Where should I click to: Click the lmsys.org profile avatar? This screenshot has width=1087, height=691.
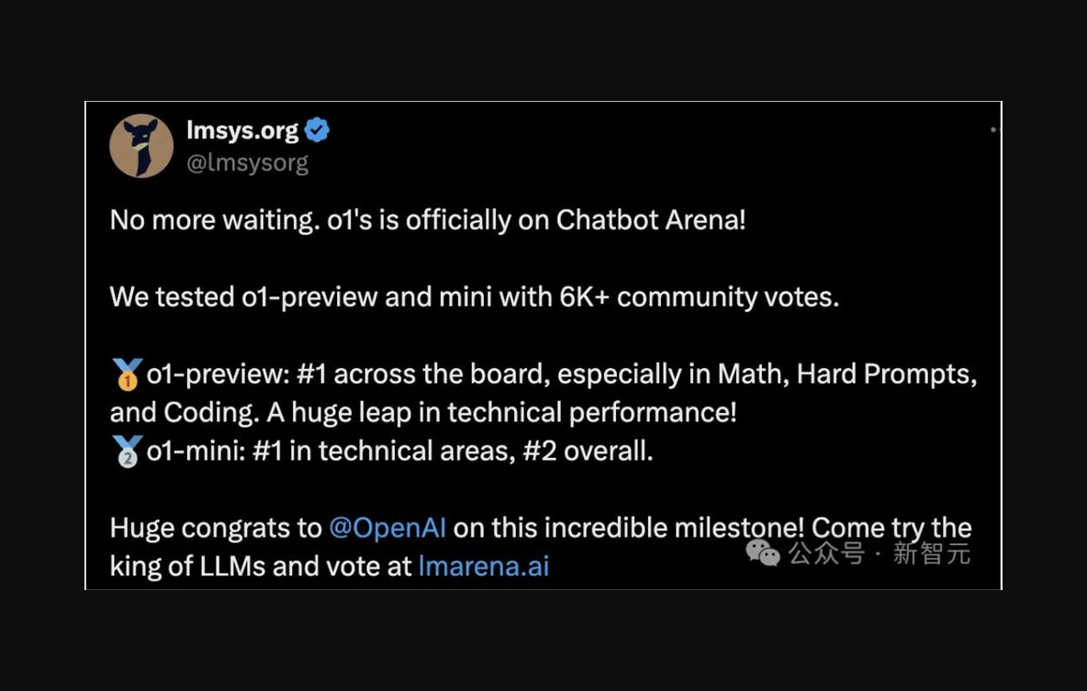coord(141,146)
